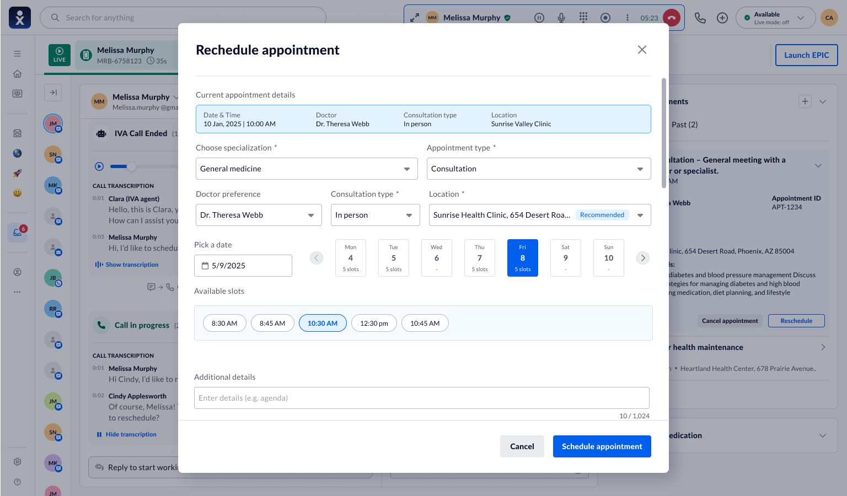Click Cancel appointment button
This screenshot has height=496, width=847.
click(730, 321)
